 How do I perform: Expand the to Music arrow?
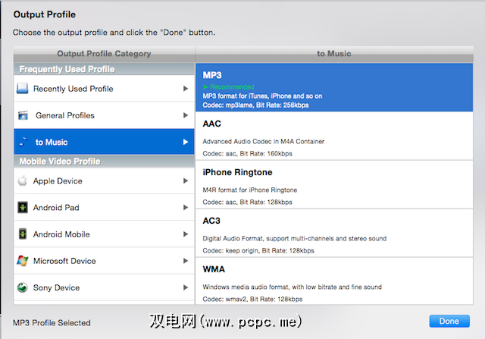(x=186, y=142)
